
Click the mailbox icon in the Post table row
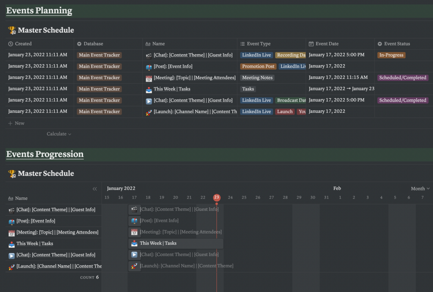149,67
